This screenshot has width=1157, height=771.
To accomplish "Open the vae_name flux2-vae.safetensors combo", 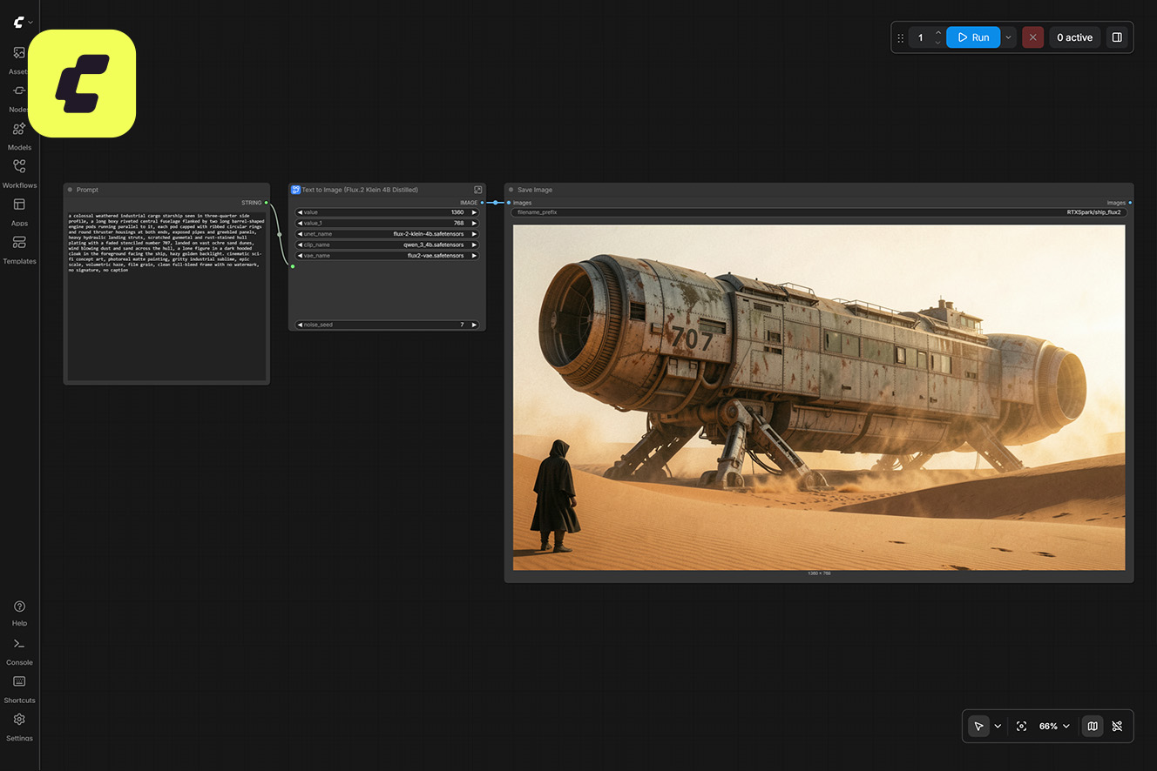I will point(387,256).
